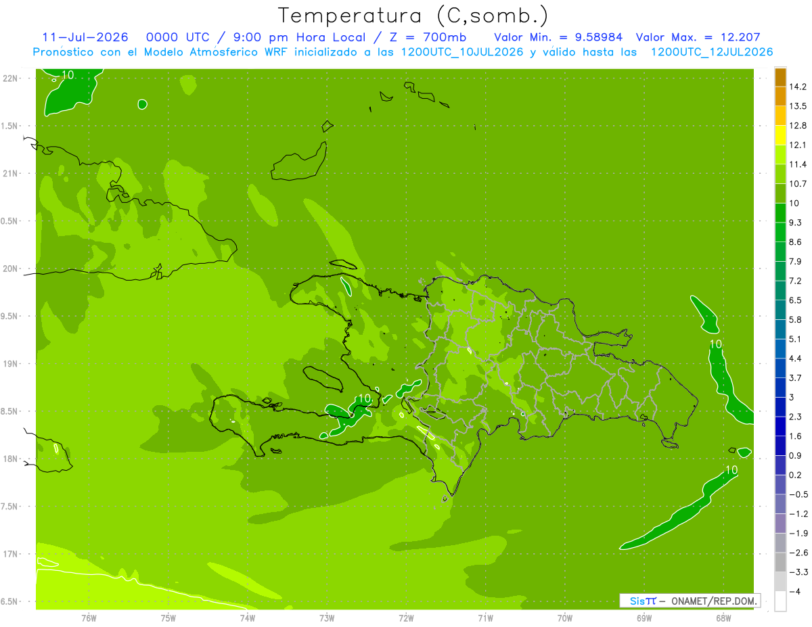Click the 'Valor Max. = 12.207' readout

click(x=698, y=37)
